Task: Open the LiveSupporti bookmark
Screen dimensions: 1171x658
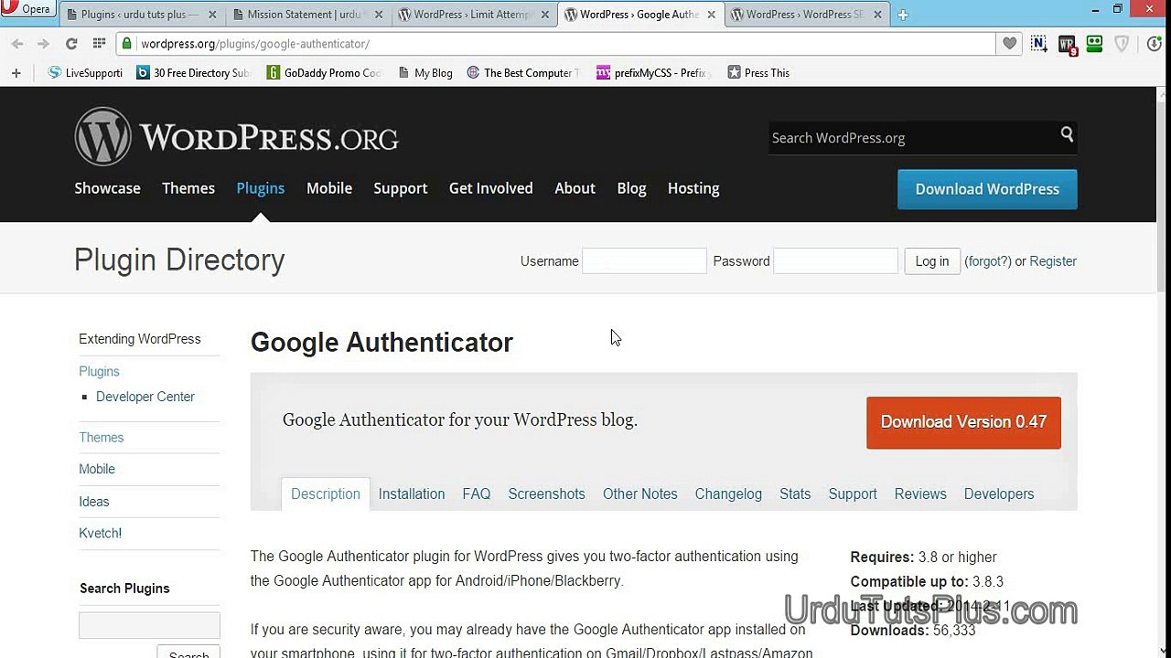Action: 85,73
